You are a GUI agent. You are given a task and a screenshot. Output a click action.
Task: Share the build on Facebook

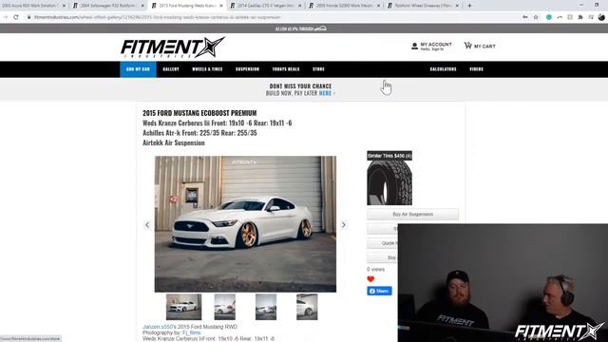tap(379, 291)
